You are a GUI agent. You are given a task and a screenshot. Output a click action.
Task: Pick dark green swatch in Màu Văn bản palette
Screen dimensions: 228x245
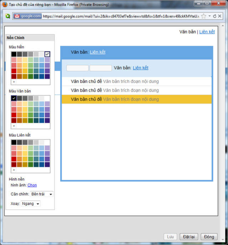pos(31,121)
